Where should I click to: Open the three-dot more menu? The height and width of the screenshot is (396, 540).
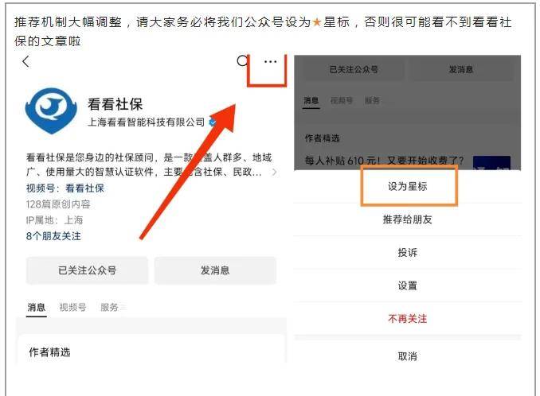[x=270, y=62]
